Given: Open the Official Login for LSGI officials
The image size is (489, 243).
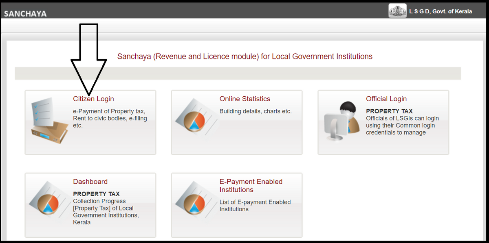Looking at the screenshot, I should [x=386, y=98].
